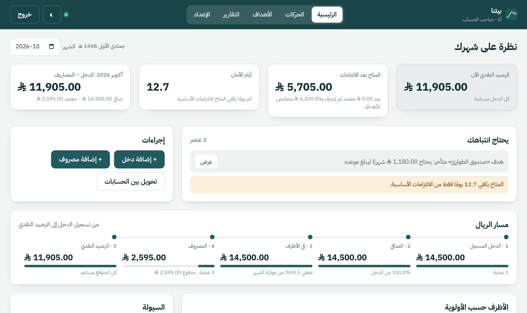Click the خروج logout button
The width and height of the screenshot is (527, 313).
[25, 15]
